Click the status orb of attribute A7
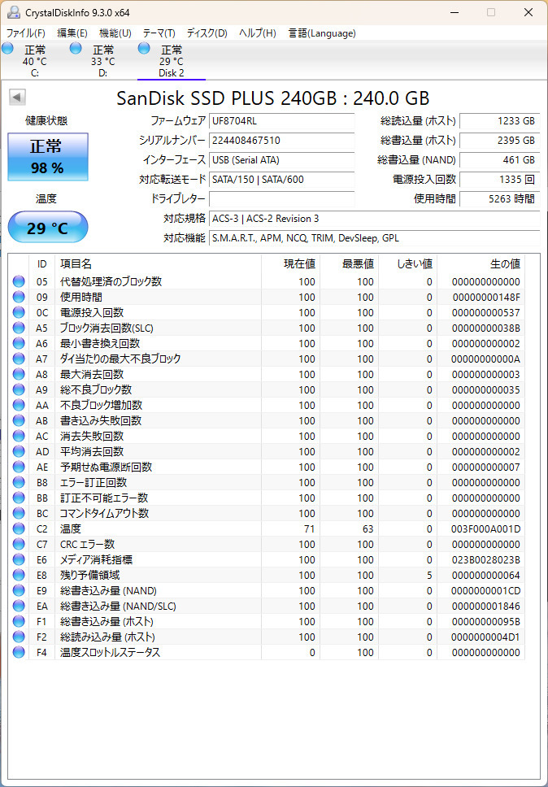 click(x=19, y=359)
